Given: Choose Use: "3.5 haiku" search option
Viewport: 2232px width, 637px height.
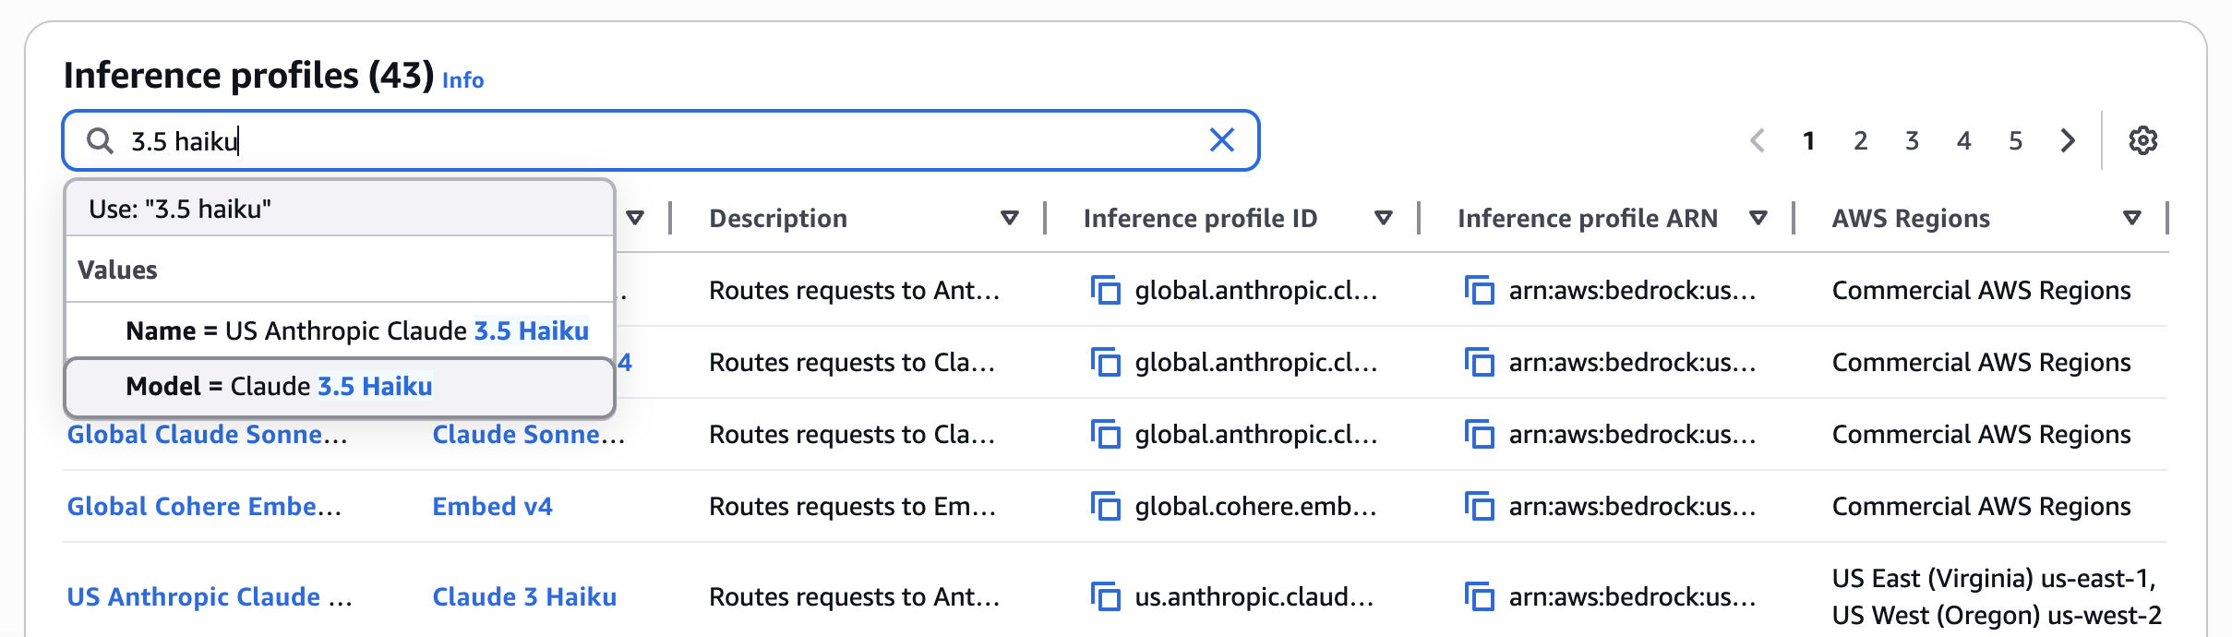Looking at the screenshot, I should coord(180,209).
